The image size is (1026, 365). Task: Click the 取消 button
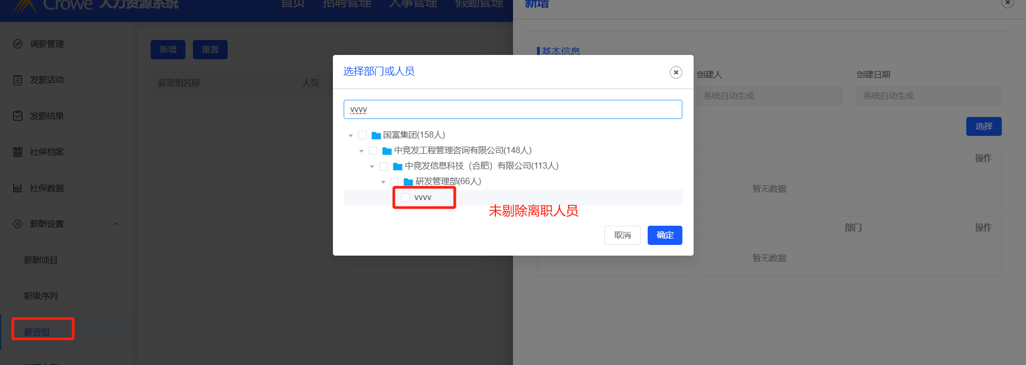pyautogui.click(x=623, y=235)
